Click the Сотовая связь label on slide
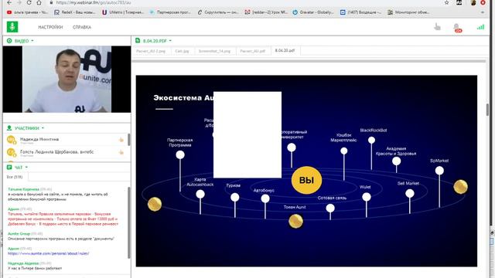Viewport: 495px width, 278px height. click(332, 198)
